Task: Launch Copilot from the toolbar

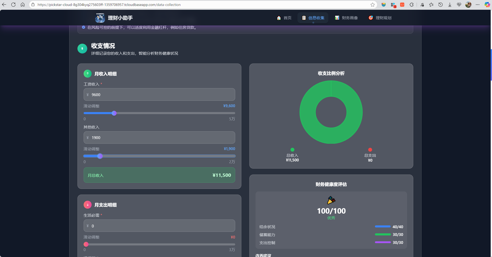Action: [487, 5]
